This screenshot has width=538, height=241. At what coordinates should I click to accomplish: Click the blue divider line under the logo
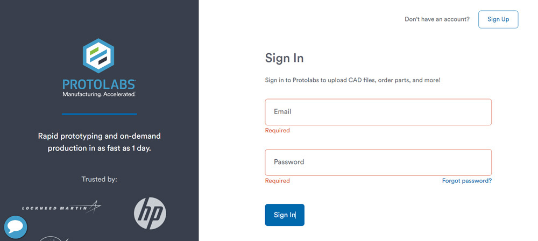point(99,114)
